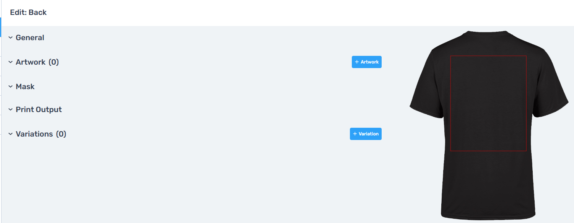Click plus icon inside Artwork button
Screen dimensions: 574x223
(x=357, y=62)
